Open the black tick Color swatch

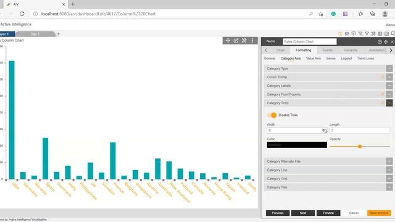[x=297, y=145]
